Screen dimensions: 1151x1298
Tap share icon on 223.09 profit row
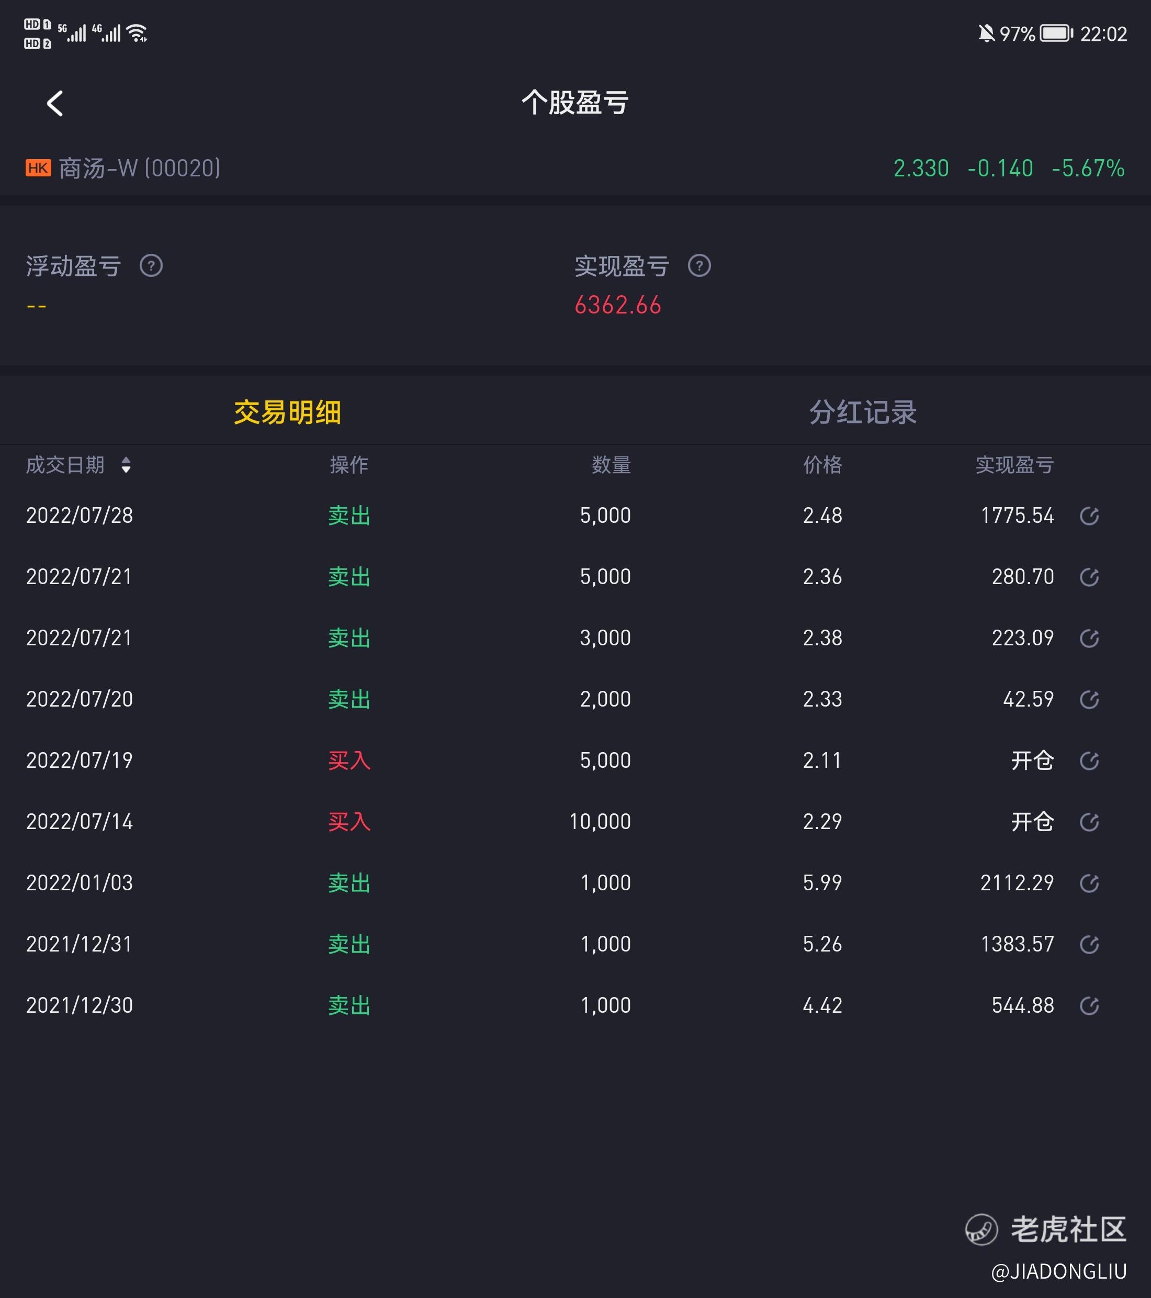pos(1089,638)
